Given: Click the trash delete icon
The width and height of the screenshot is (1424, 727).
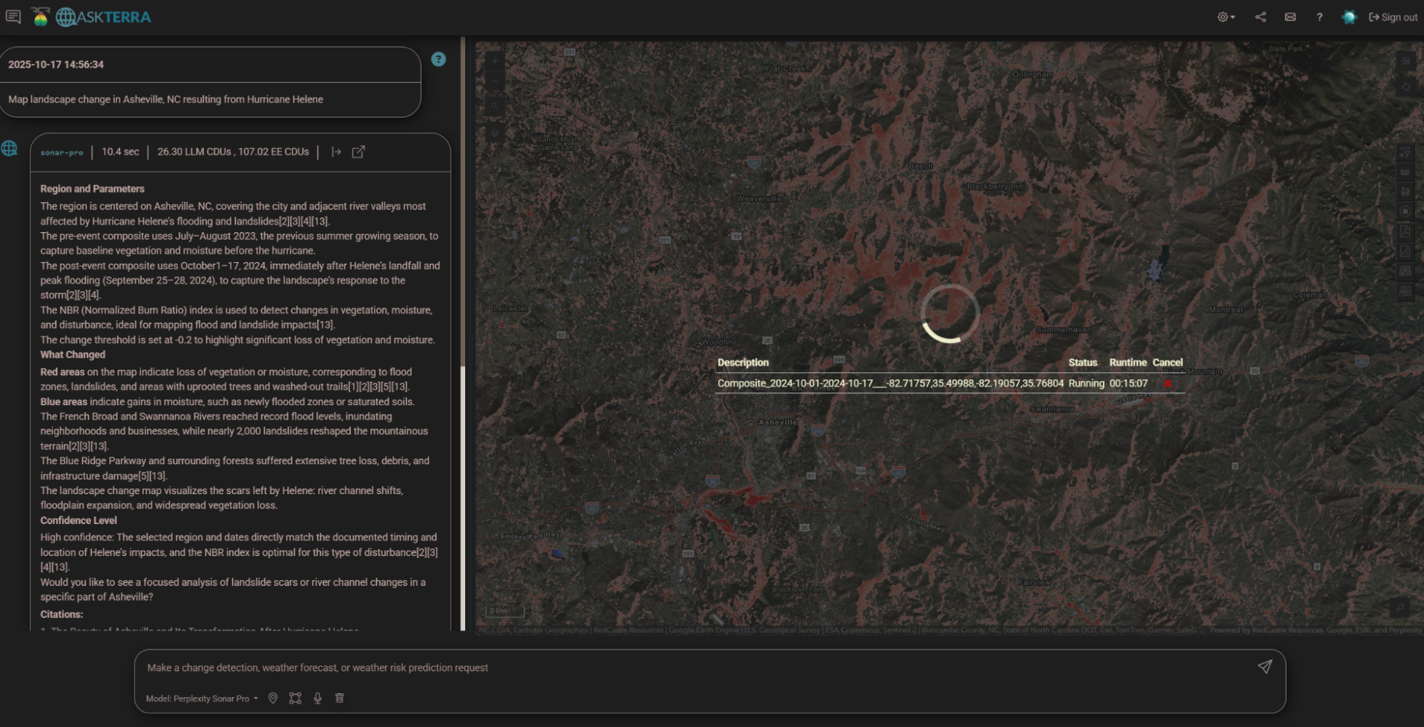Looking at the screenshot, I should pos(340,699).
